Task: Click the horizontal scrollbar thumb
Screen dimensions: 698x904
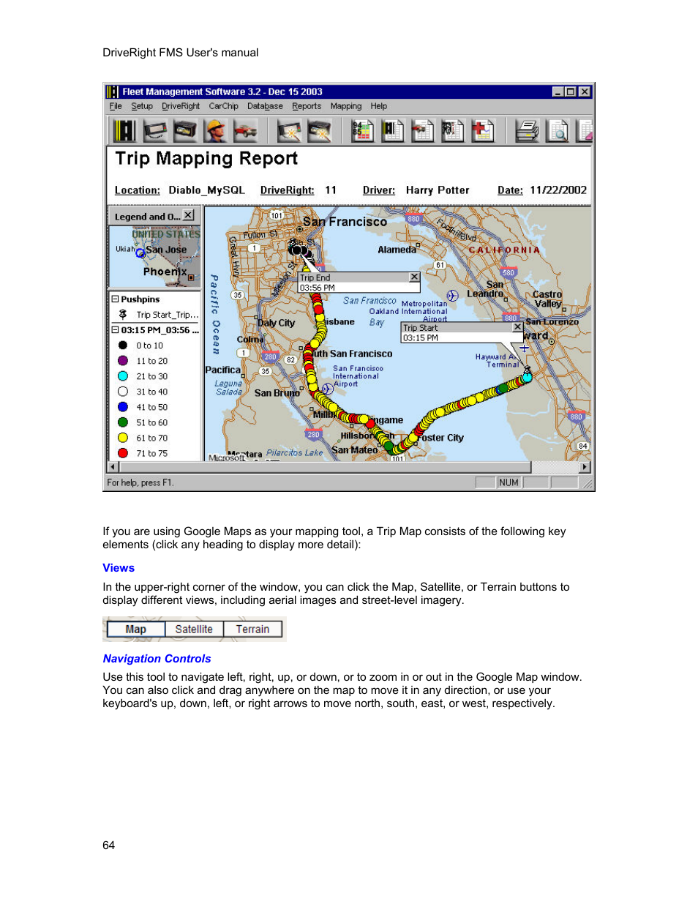Action: [x=324, y=467]
